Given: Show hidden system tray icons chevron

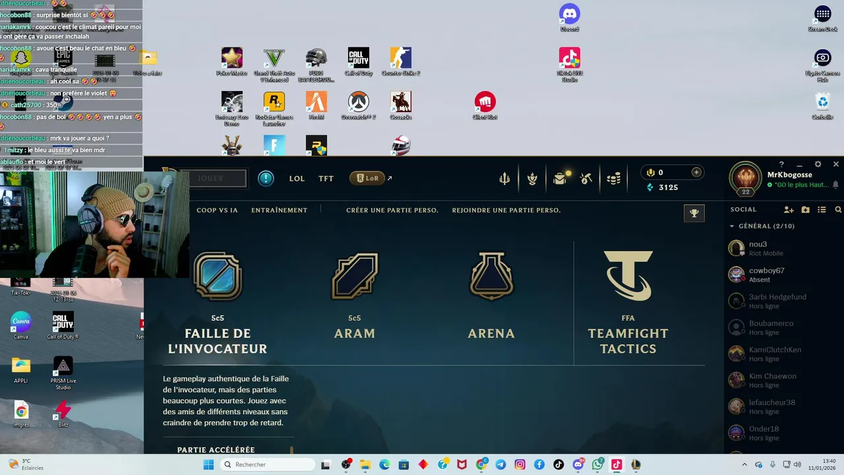Looking at the screenshot, I should (744, 464).
